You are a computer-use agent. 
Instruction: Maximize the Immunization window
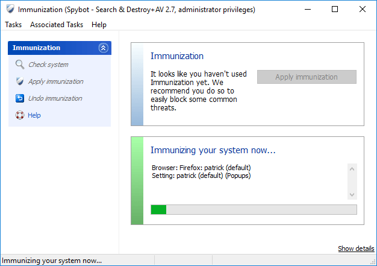335,10
